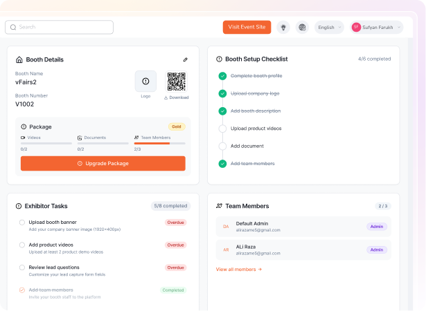The height and width of the screenshot is (311, 426).
Task: Click the Team Members icon in Package
Action: tap(136, 138)
